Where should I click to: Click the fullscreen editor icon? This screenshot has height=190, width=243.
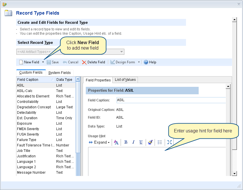[170, 142]
